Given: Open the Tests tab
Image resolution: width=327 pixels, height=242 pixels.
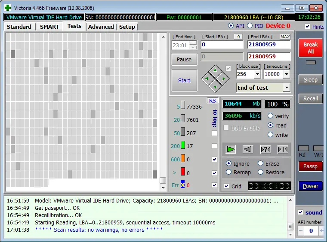Looking at the screenshot, I should click(74, 26).
